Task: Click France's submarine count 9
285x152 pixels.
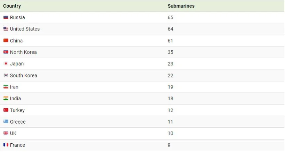Action: [x=169, y=145]
